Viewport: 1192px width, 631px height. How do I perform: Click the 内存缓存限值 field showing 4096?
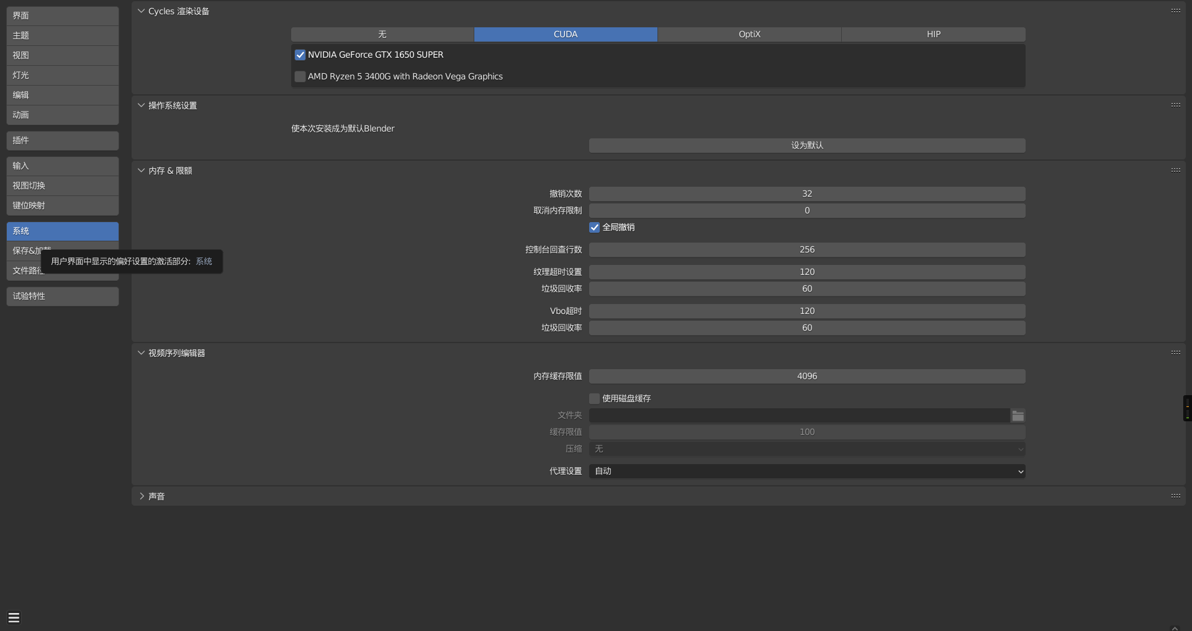click(807, 376)
